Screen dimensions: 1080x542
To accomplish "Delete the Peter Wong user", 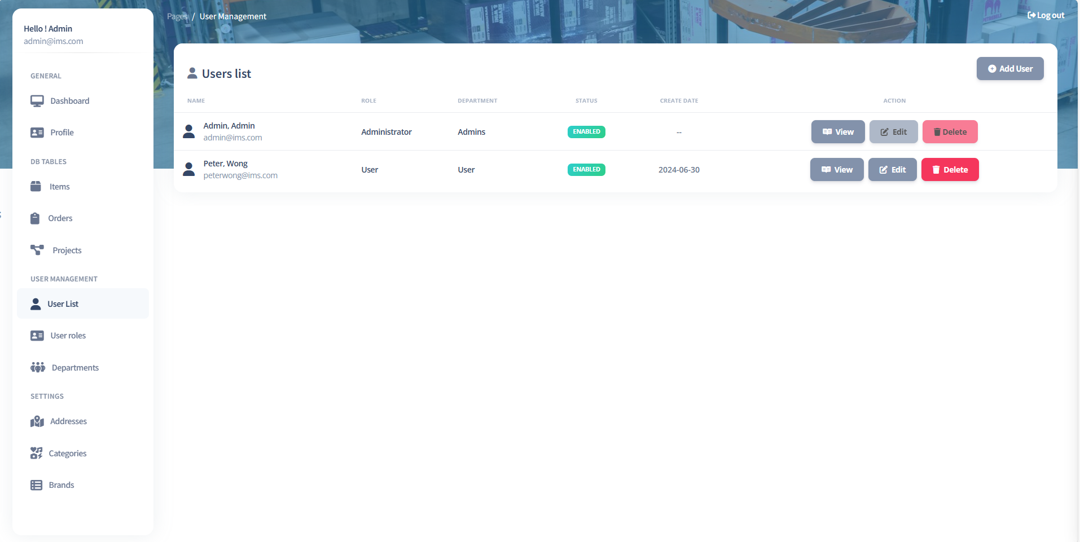I will tap(950, 170).
